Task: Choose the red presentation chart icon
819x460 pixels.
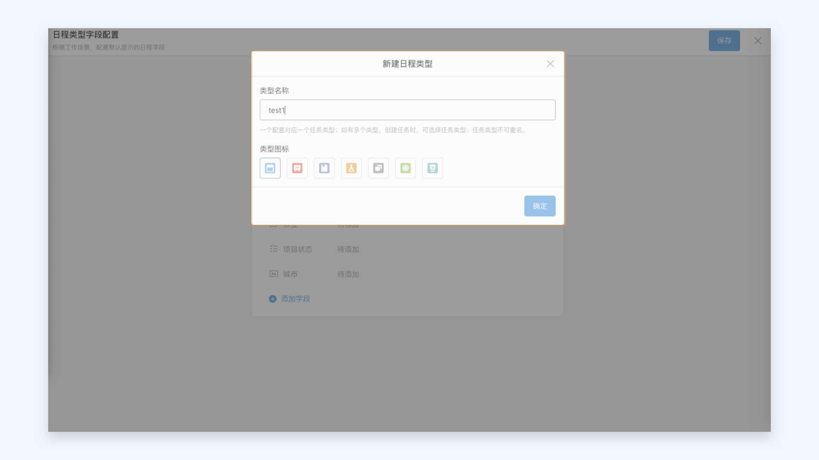Action: (x=297, y=168)
